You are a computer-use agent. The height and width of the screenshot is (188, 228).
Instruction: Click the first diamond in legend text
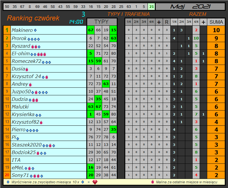8,182
